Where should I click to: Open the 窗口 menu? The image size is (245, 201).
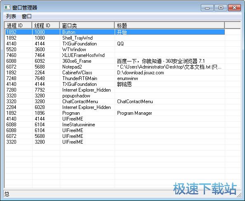27,16
